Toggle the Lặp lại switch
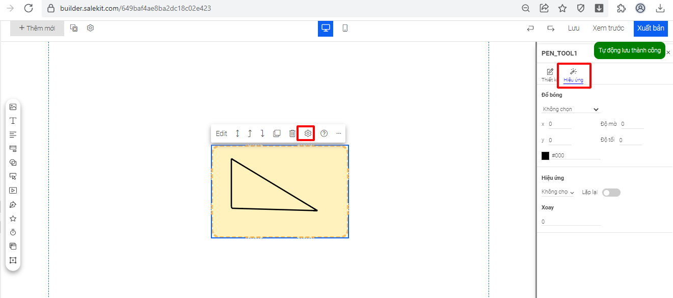 click(611, 193)
